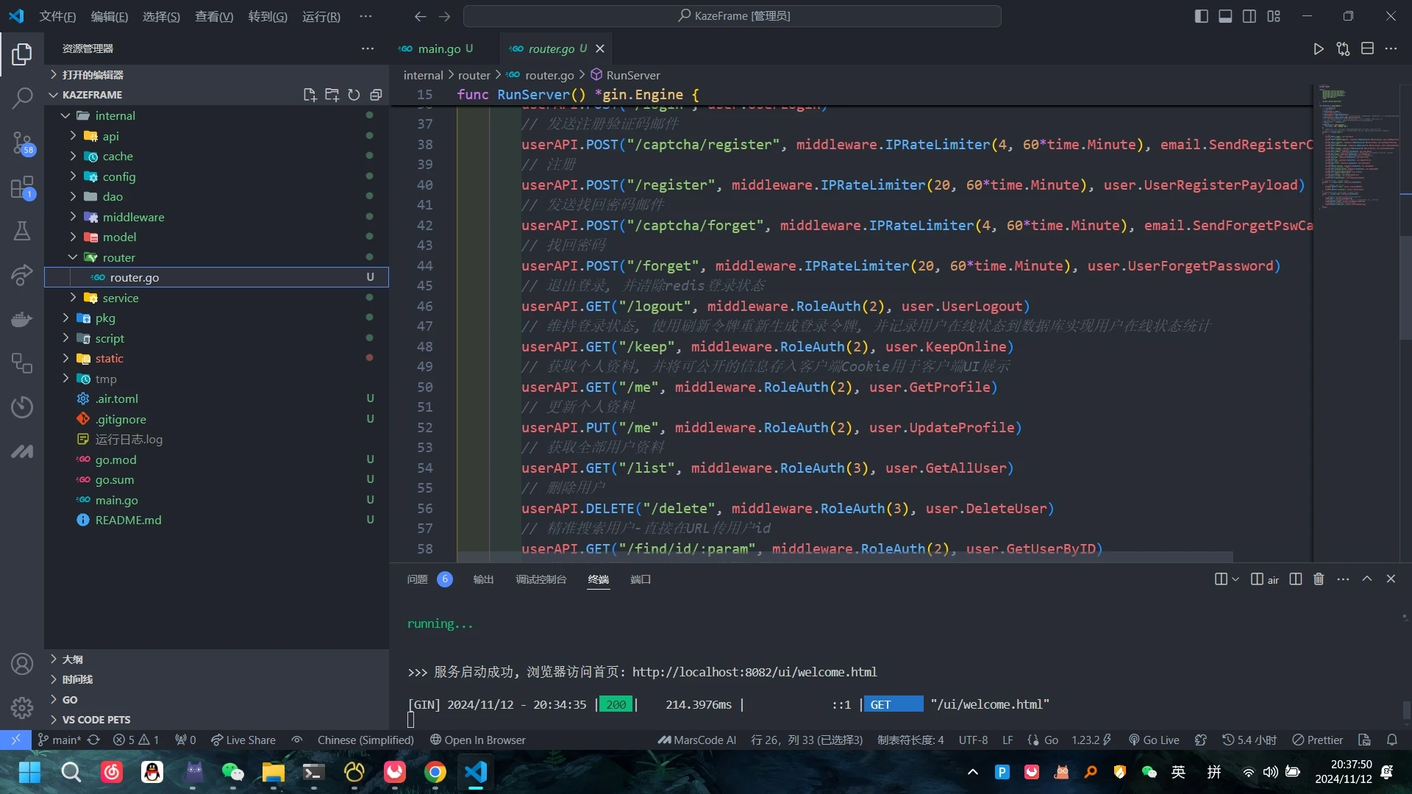Open the 问题 problems panel tab

(x=417, y=579)
